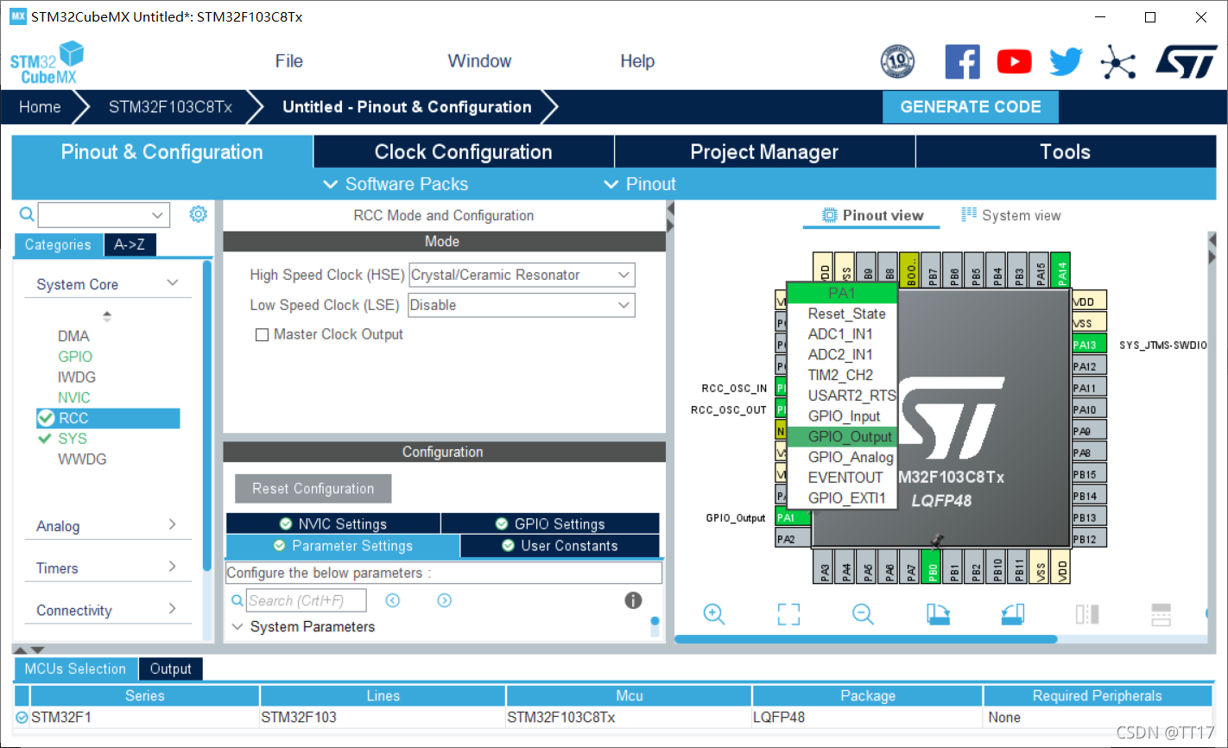Click the Reset Configuration button
Screen dimensions: 1228x748
click(313, 489)
